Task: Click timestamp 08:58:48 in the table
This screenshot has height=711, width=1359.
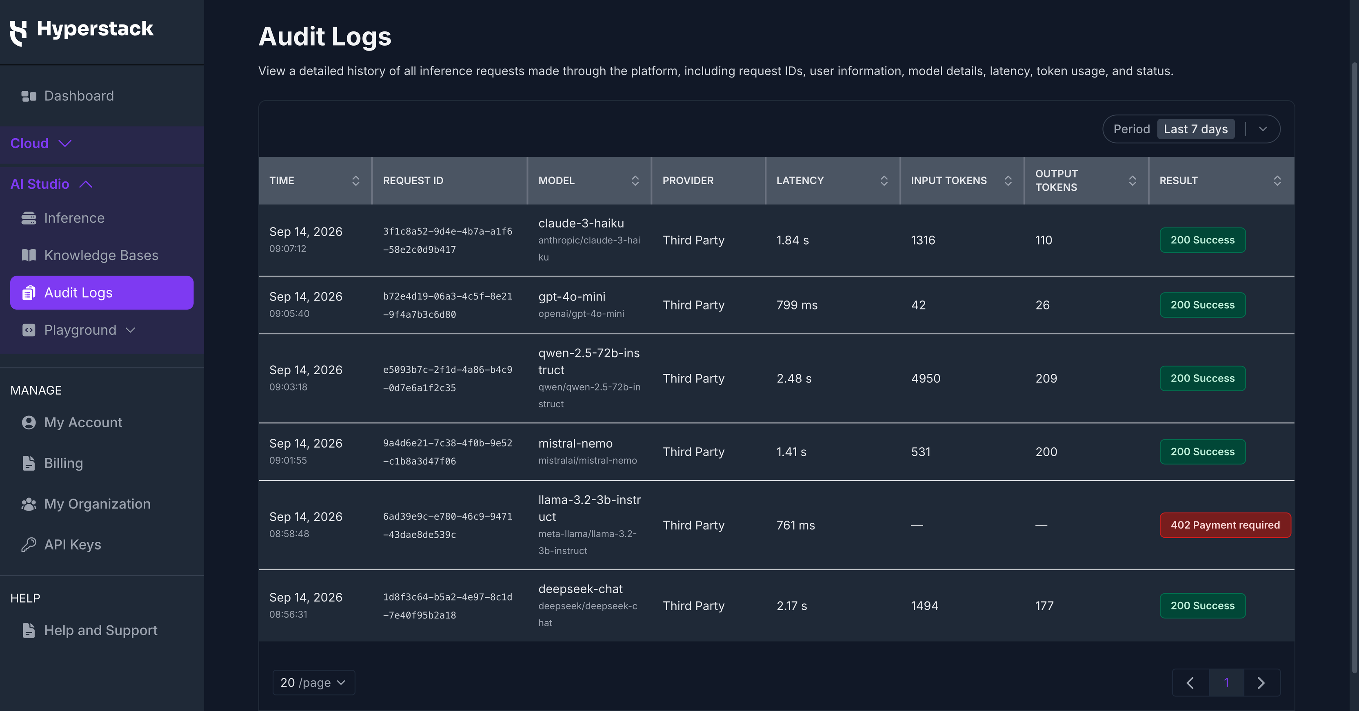Action: click(289, 534)
